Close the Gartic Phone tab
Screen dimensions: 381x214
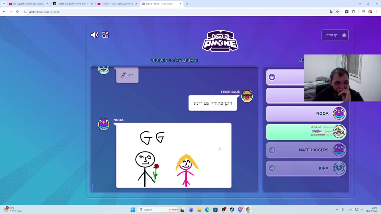tap(180, 4)
